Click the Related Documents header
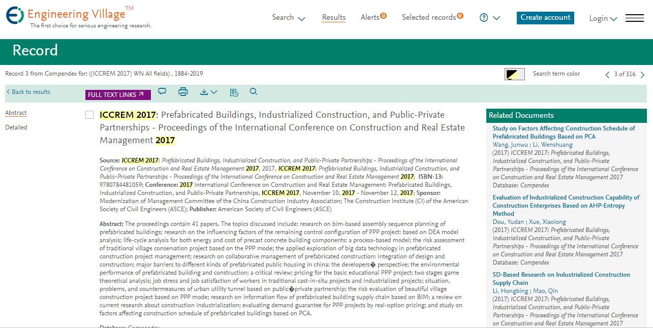The width and height of the screenshot is (653, 328). click(567, 115)
